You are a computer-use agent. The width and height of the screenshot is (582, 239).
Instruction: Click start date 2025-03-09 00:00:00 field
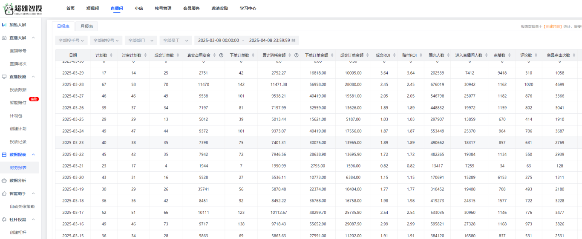[x=219, y=40]
